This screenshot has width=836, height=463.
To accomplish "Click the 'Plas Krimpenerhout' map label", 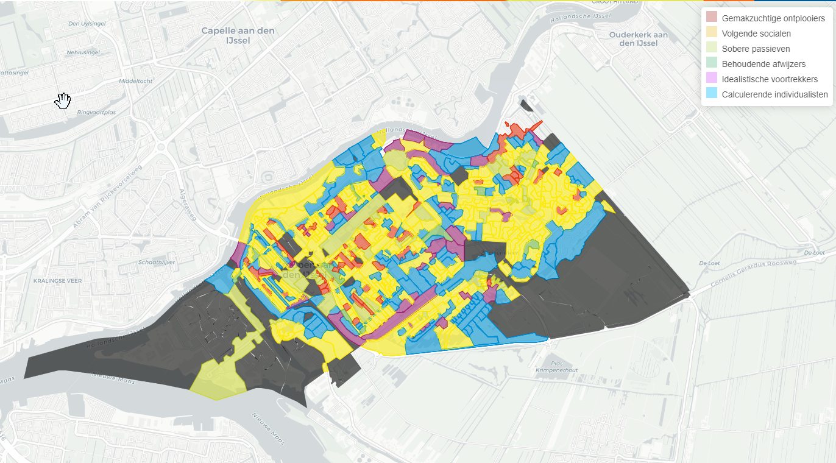I will 556,366.
